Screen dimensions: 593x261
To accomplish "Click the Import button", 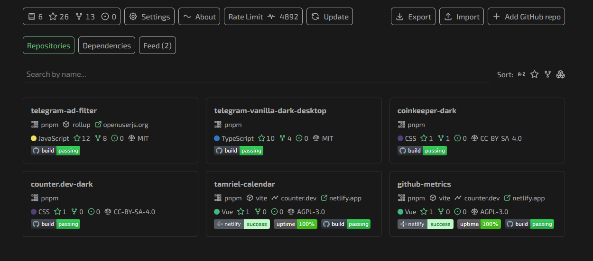I will pyautogui.click(x=461, y=17).
